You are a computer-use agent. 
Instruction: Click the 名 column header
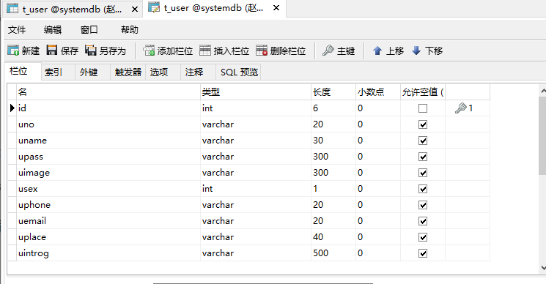(108, 92)
